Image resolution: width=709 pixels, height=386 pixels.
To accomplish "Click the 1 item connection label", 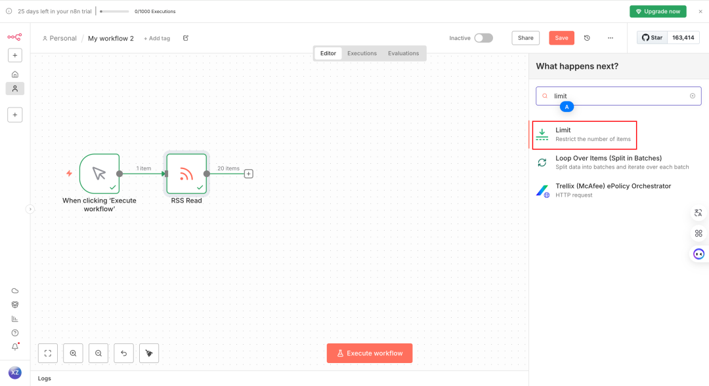I will point(144,168).
